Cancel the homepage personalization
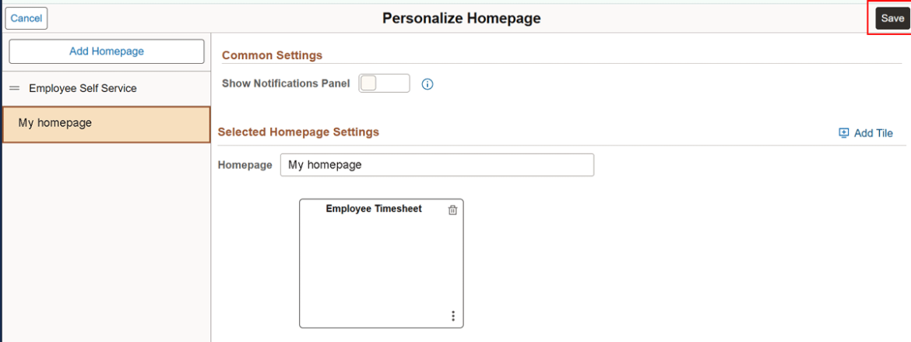The width and height of the screenshot is (911, 342). pyautogui.click(x=26, y=18)
